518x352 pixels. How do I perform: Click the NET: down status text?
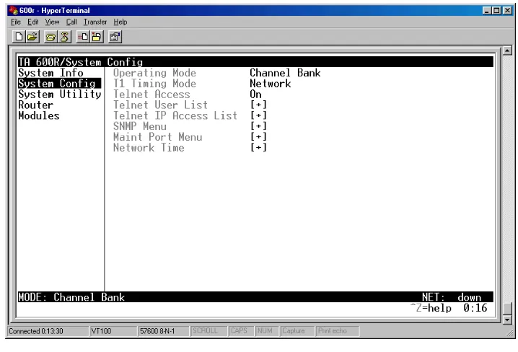coord(452,297)
